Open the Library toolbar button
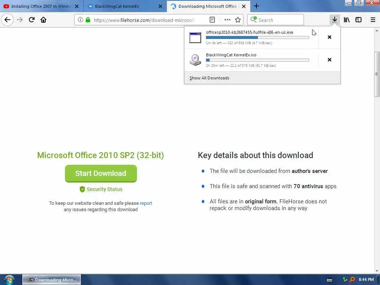The image size is (380, 285). click(x=347, y=20)
